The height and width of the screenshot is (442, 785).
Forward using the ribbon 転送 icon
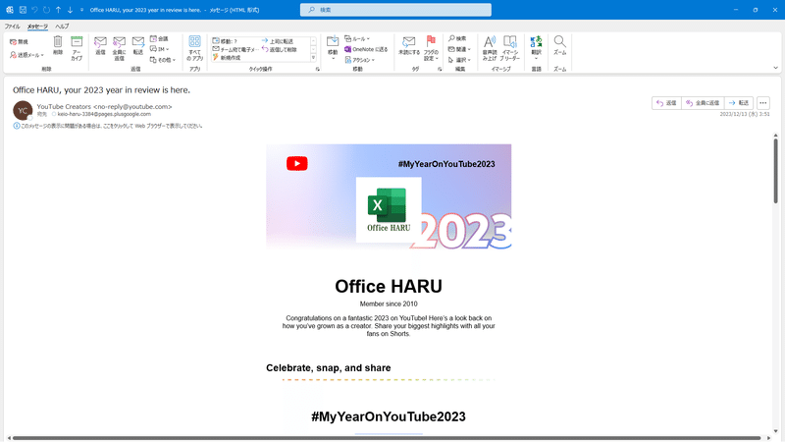pyautogui.click(x=138, y=46)
